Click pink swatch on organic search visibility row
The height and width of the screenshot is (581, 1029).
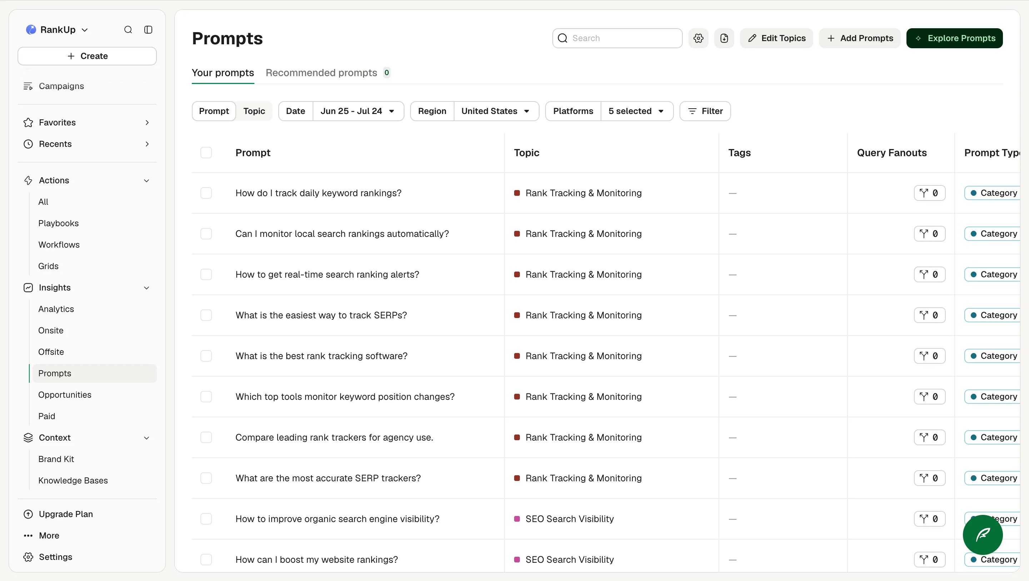click(517, 519)
